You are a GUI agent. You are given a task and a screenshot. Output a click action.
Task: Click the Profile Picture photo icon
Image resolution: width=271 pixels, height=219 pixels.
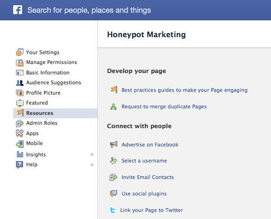click(x=20, y=93)
